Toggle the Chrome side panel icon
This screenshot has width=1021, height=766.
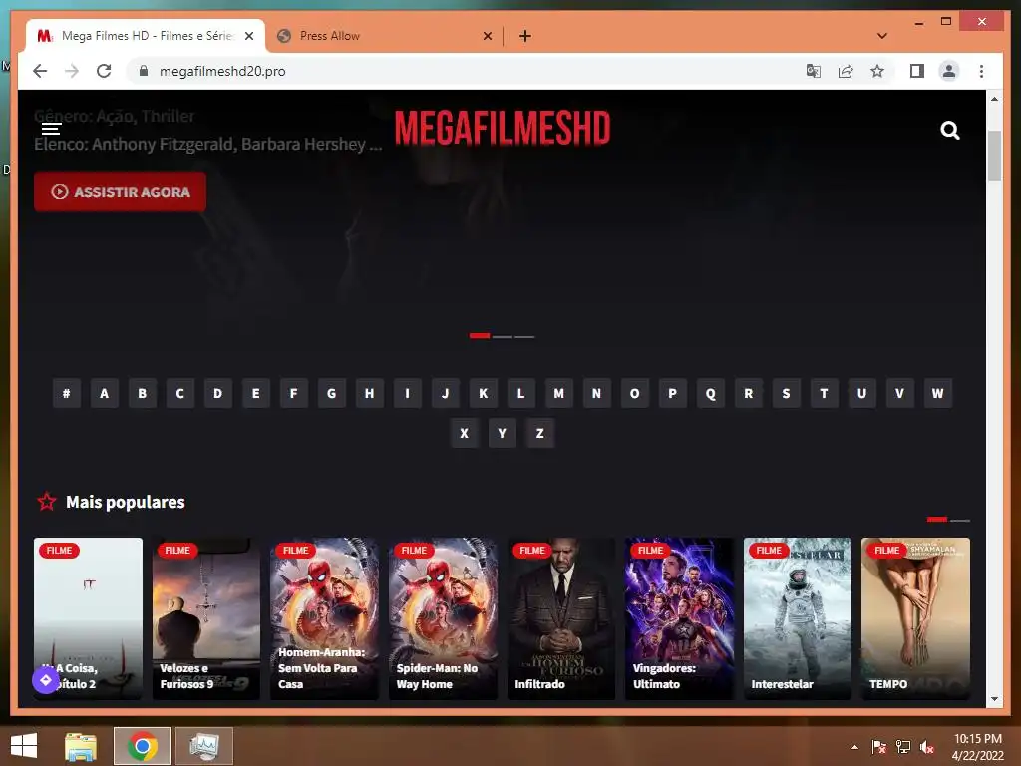pos(917,71)
